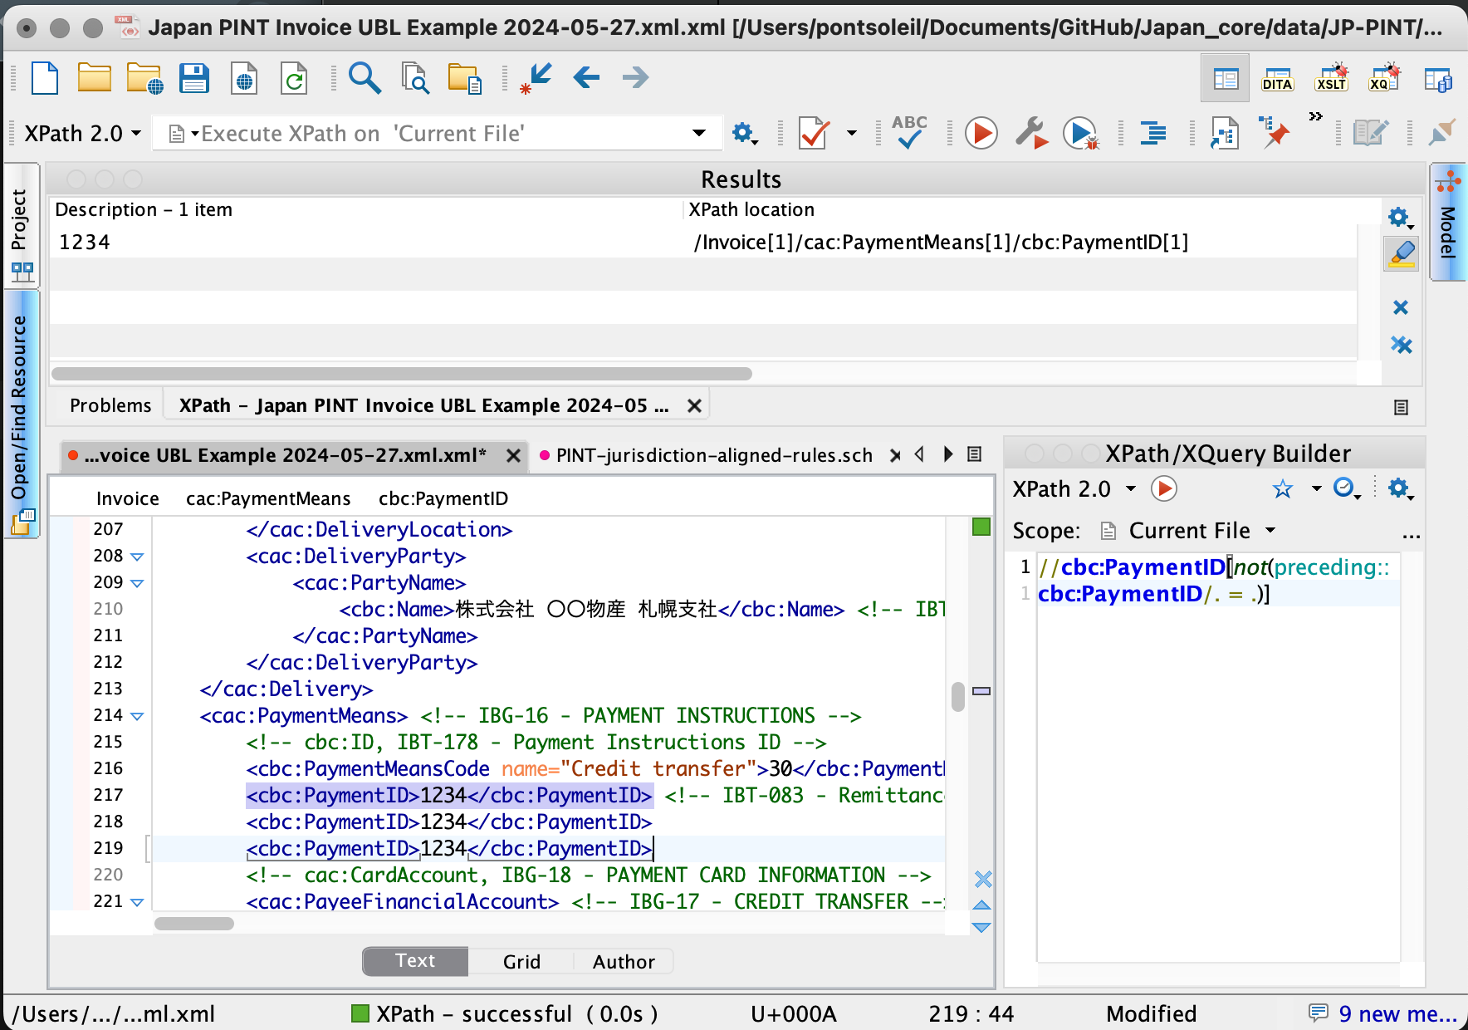Open 9 new messages notification

1382,1013
